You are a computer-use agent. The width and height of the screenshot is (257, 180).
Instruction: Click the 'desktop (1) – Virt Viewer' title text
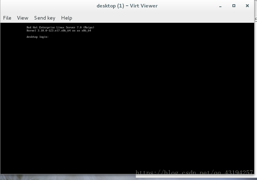(x=127, y=6)
